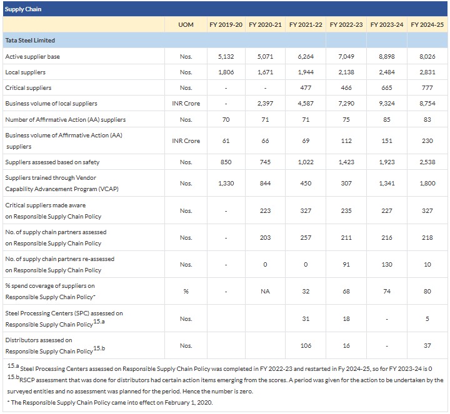Select the 2,538 safety assessment value
Viewport: 450px width, 414px height.
pyautogui.click(x=427, y=162)
